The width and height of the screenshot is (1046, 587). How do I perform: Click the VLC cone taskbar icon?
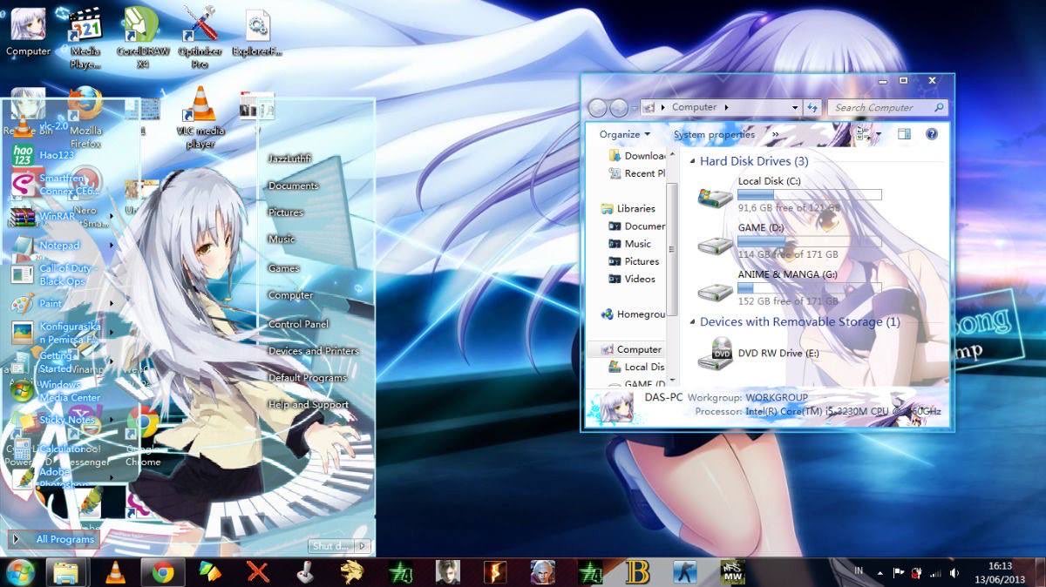(x=114, y=572)
